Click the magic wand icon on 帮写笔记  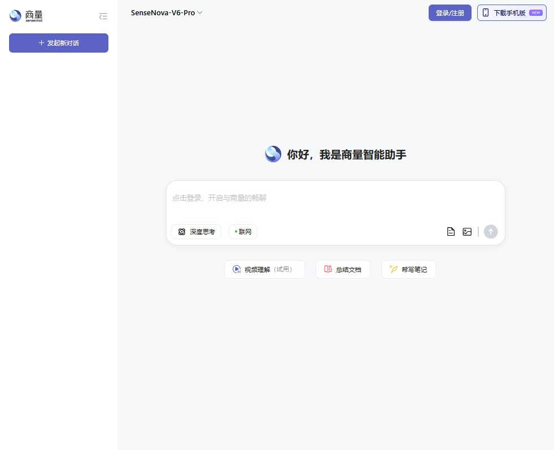393,269
